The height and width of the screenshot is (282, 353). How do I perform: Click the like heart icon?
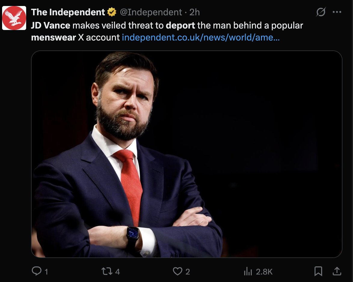178,271
